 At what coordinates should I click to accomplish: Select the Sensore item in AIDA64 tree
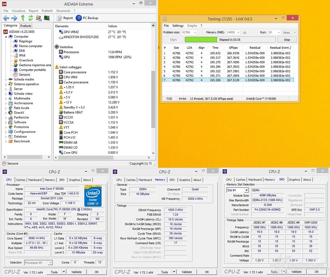[24, 74]
